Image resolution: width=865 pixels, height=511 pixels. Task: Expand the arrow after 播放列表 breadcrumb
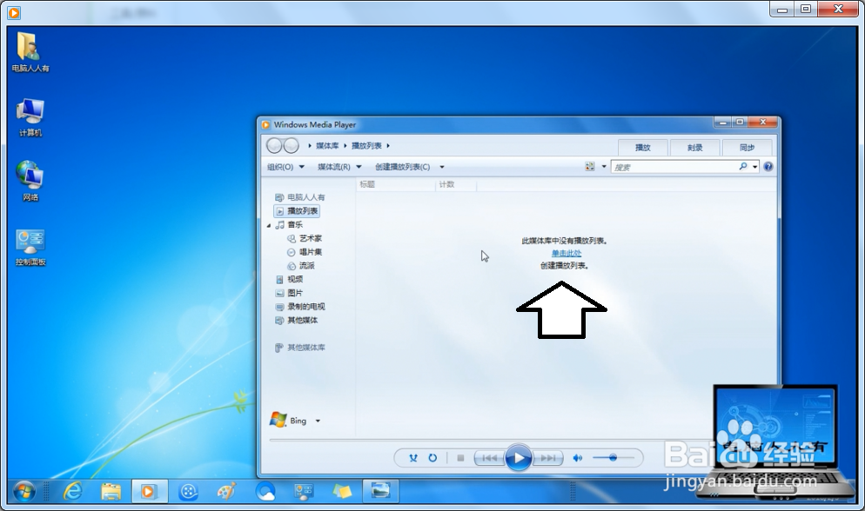click(x=388, y=146)
